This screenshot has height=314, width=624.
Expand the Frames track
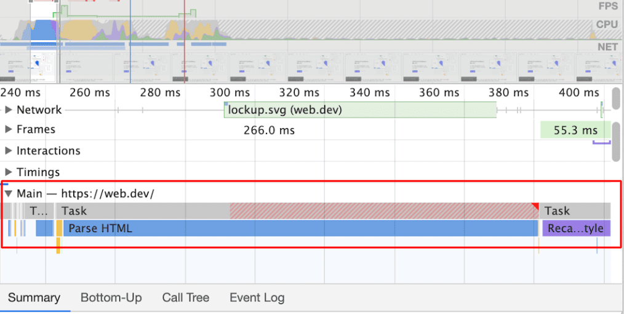[9, 130]
